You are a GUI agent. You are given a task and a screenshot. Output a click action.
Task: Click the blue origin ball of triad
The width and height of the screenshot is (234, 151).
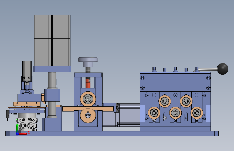[17, 134]
